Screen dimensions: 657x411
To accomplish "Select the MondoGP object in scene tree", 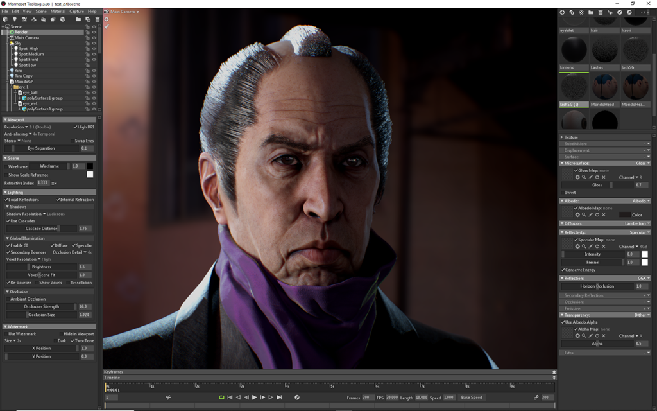I will (24, 82).
